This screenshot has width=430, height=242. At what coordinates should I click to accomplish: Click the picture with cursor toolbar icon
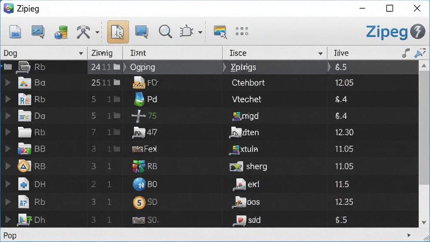[220, 32]
